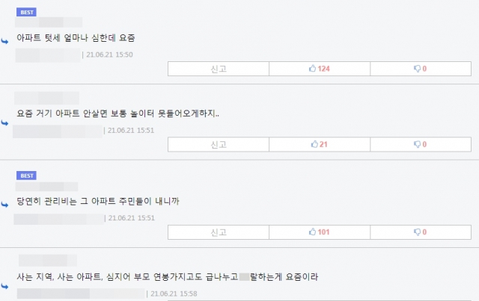Click the BEST badge on first comment
The height and width of the screenshot is (301, 479).
pyautogui.click(x=27, y=12)
